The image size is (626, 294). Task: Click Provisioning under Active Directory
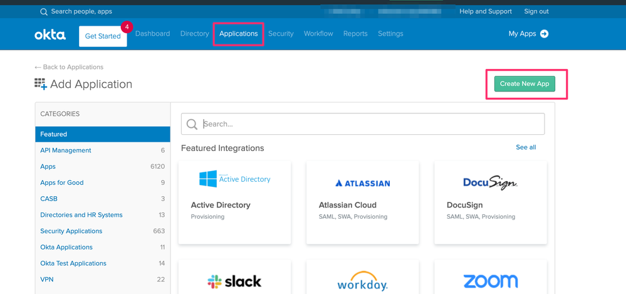(x=207, y=217)
